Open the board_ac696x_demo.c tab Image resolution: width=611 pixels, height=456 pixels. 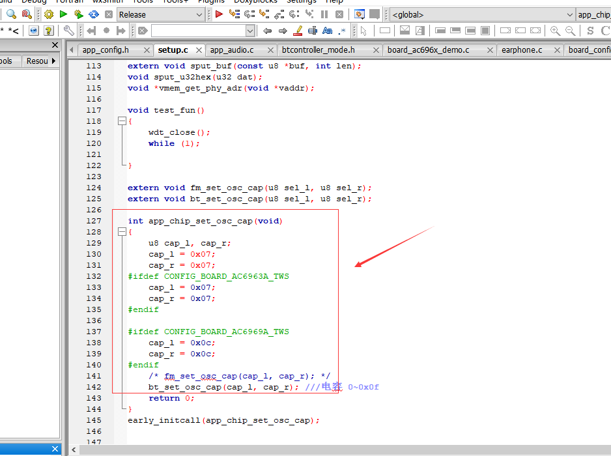coord(428,50)
